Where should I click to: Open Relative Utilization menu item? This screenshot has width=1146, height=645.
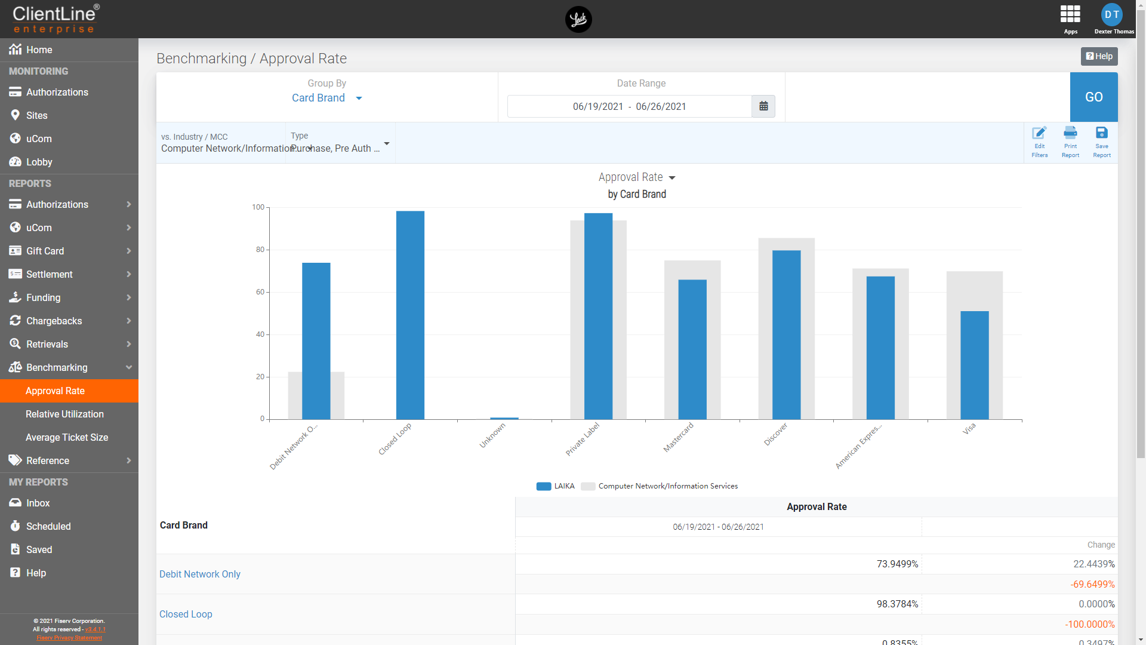tap(64, 414)
